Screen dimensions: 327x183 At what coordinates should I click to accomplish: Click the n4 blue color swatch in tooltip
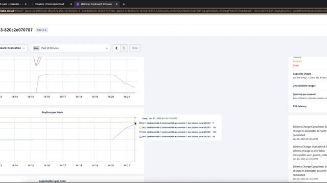pos(141,137)
